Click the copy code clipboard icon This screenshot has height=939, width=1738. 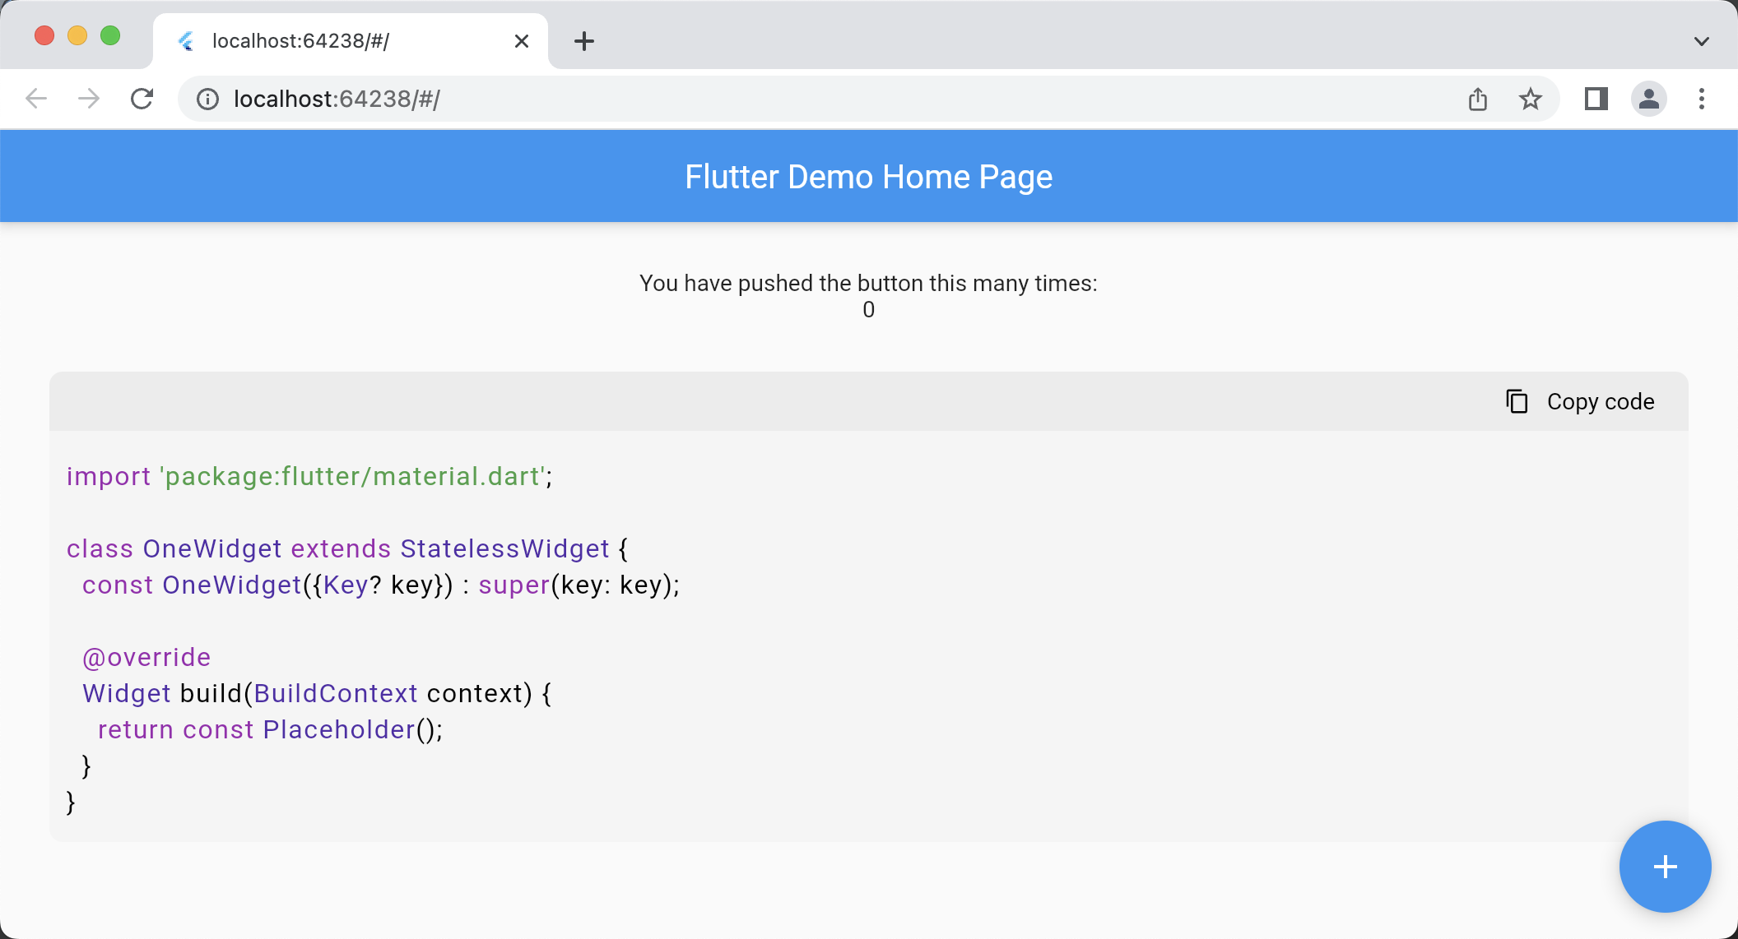(x=1517, y=401)
